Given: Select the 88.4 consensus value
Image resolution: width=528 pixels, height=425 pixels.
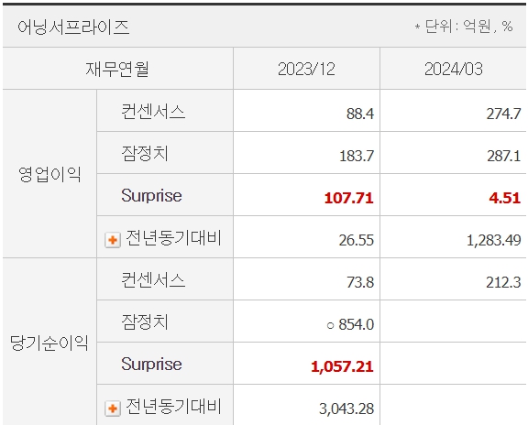Looking at the screenshot, I should pyautogui.click(x=360, y=114).
